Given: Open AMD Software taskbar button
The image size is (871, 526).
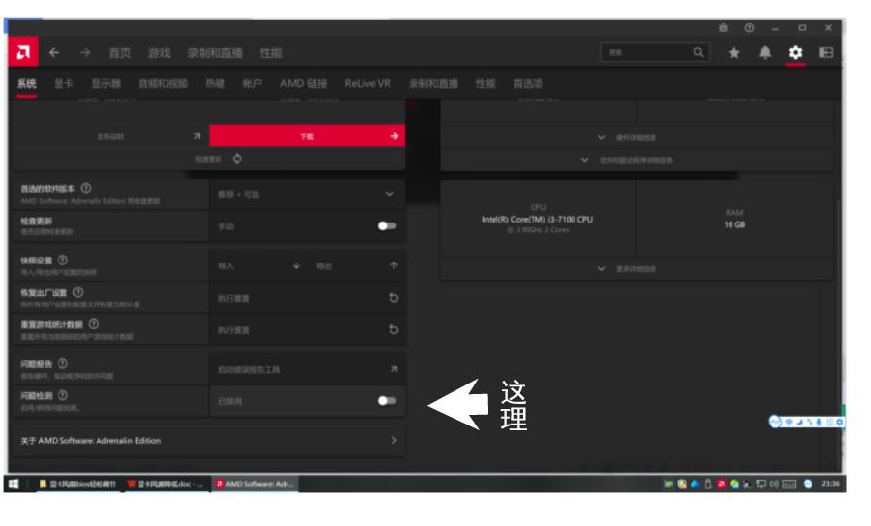Looking at the screenshot, I should point(255,484).
